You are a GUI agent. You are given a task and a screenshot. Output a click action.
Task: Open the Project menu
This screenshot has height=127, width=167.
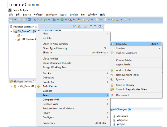point(74,15)
